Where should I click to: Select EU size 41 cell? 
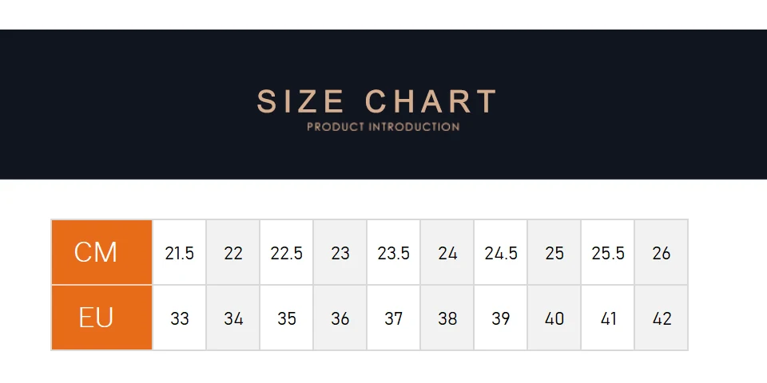(608, 318)
